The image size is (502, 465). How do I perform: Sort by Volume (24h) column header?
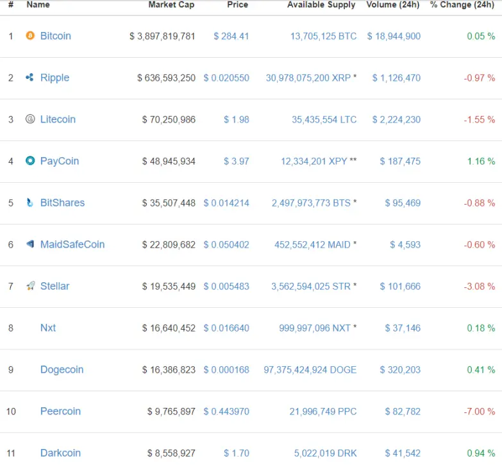point(393,4)
